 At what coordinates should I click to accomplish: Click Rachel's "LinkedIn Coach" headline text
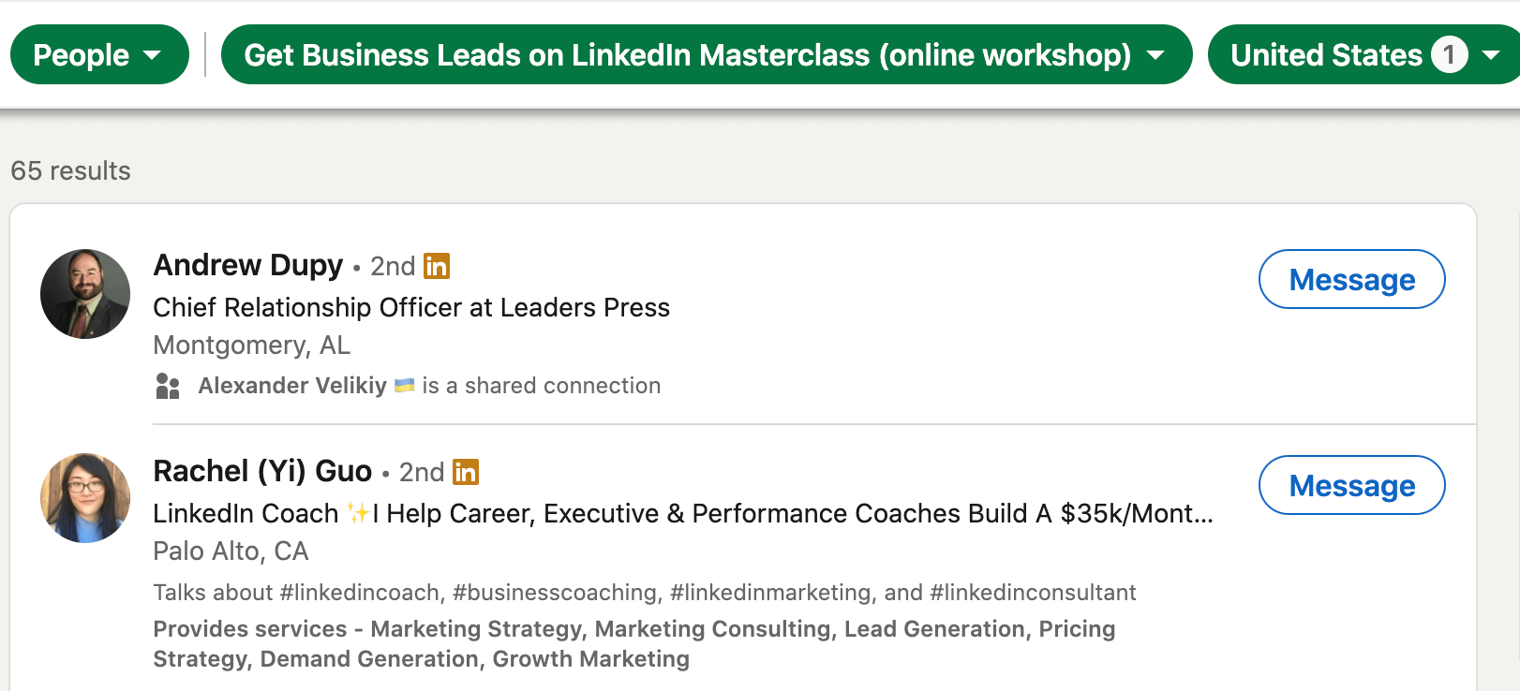point(246,513)
